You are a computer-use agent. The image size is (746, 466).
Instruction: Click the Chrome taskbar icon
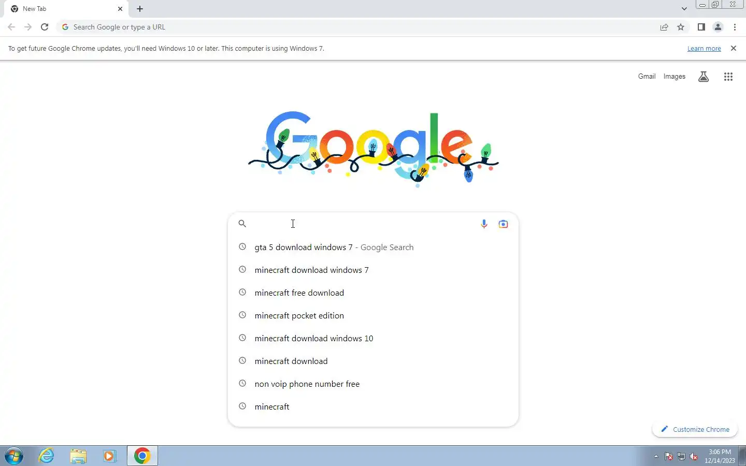(142, 456)
